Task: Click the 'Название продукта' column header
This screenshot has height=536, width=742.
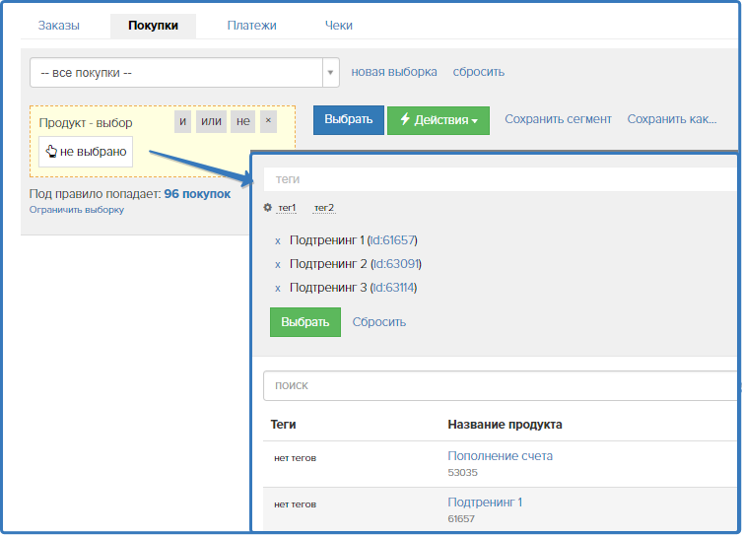Action: [x=505, y=425]
